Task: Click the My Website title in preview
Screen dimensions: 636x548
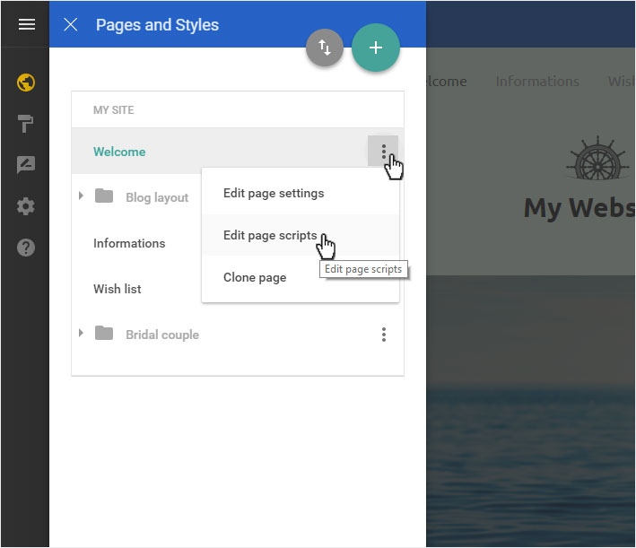Action: click(x=579, y=208)
